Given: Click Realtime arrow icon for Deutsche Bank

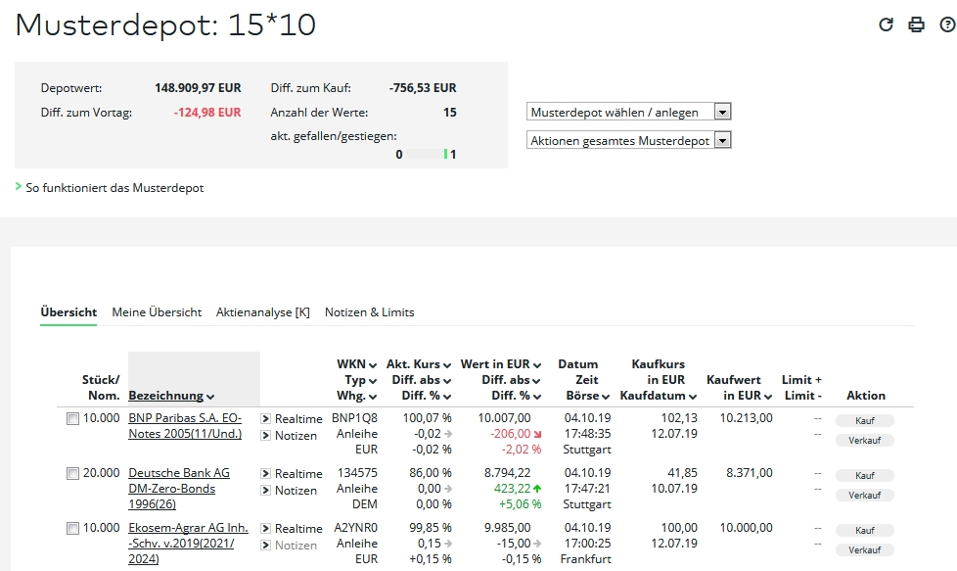Looking at the screenshot, I should point(265,474).
